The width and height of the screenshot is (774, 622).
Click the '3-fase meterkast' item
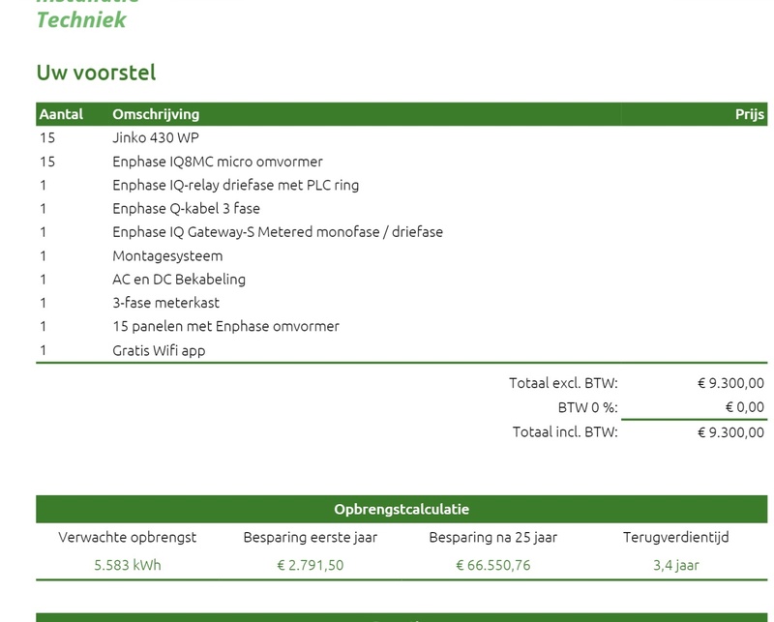(165, 303)
